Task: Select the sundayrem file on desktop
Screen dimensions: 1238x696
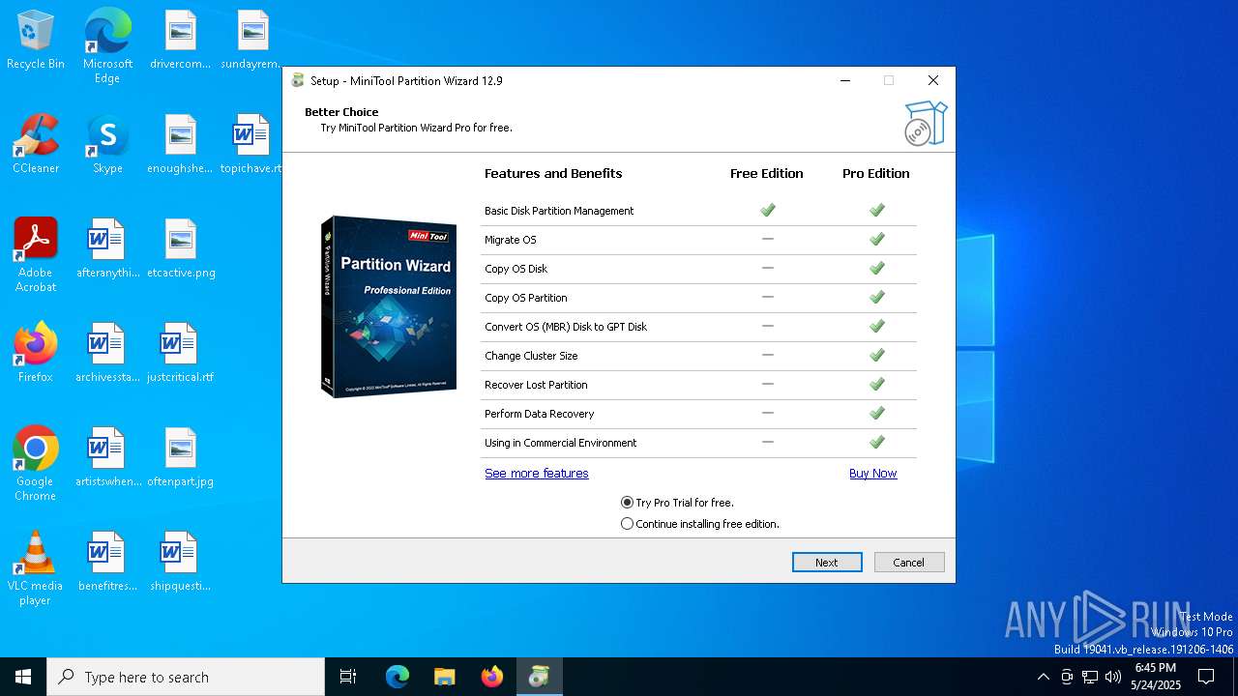Action: 252,41
